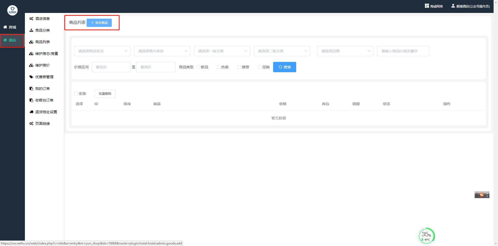Click the Sogou input method icon
This screenshot has height=246, width=498.
[482, 195]
